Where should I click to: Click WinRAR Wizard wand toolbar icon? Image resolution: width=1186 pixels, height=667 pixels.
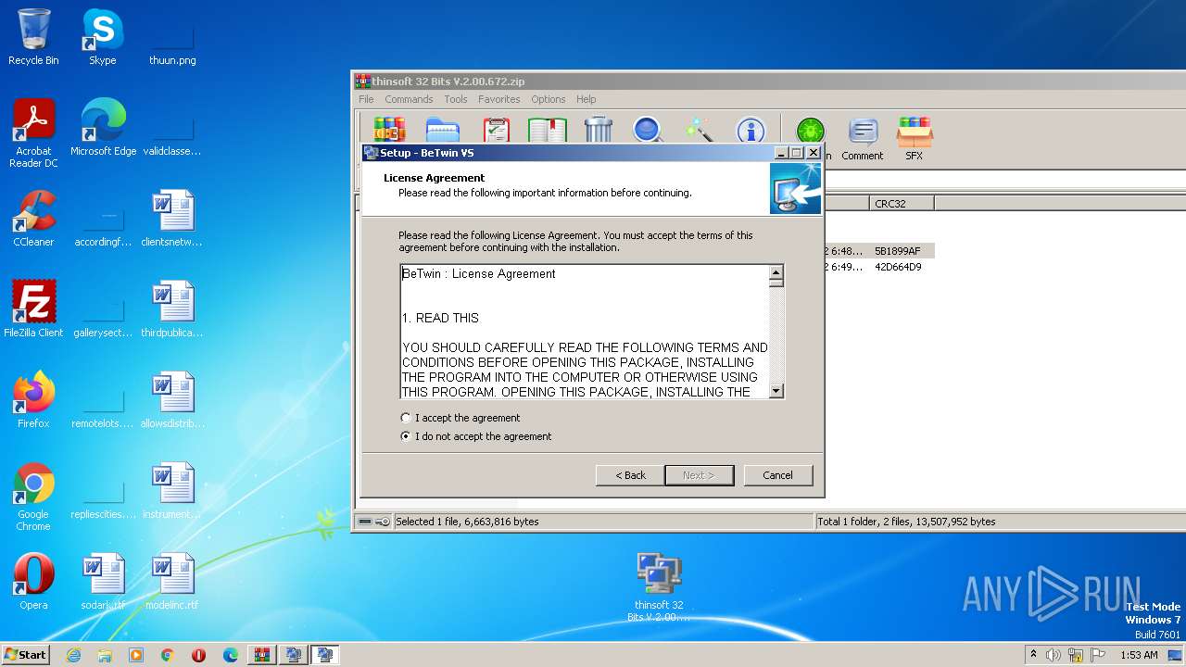699,130
